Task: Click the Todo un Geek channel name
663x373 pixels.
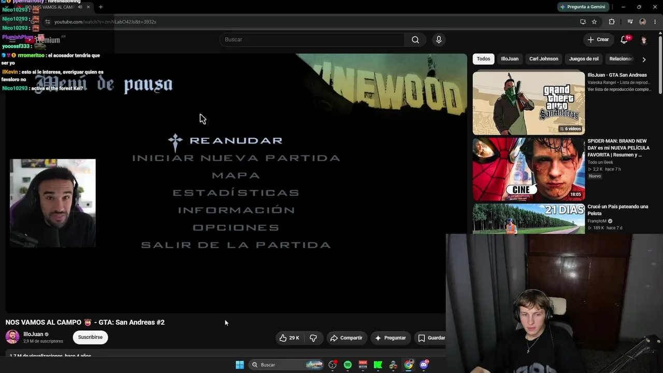Action: point(600,162)
